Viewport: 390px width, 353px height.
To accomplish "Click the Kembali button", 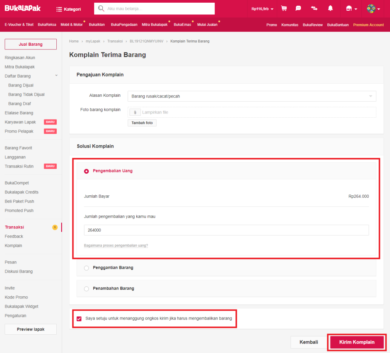I will 308,342.
